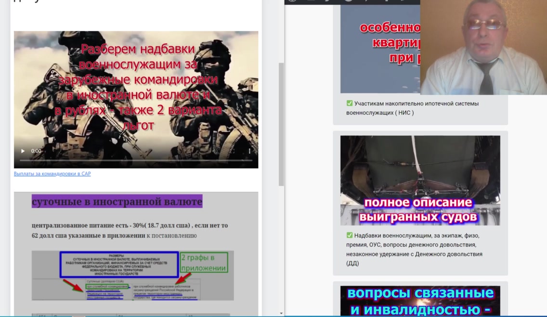Open thumbnail with 'особенно квартир' caption
This screenshot has width=547, height=317.
coord(380,49)
